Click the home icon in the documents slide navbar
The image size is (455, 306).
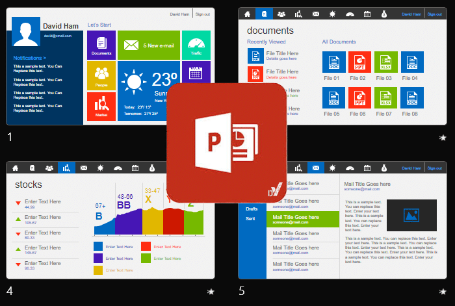[x=247, y=14]
